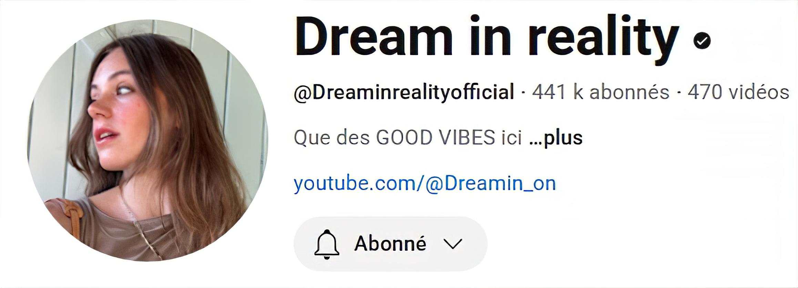Image resolution: width=798 pixels, height=288 pixels.
Task: Click the word "Dream" in the title
Action: click(374, 37)
